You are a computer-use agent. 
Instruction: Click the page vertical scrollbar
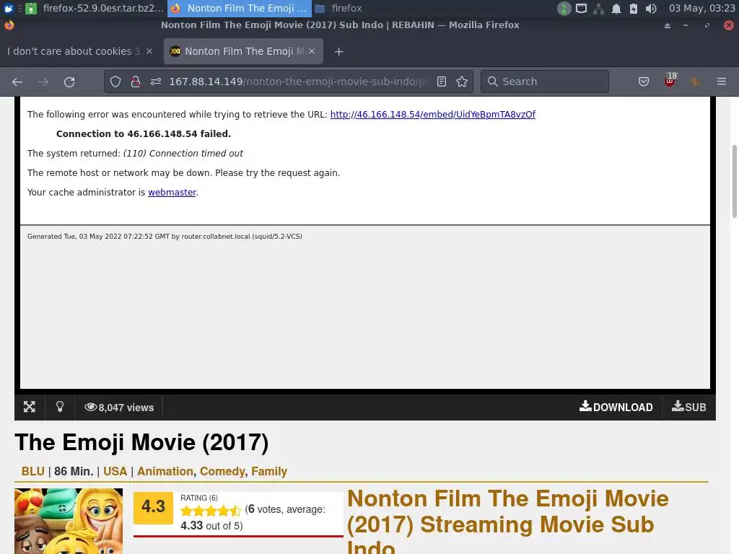[734, 181]
